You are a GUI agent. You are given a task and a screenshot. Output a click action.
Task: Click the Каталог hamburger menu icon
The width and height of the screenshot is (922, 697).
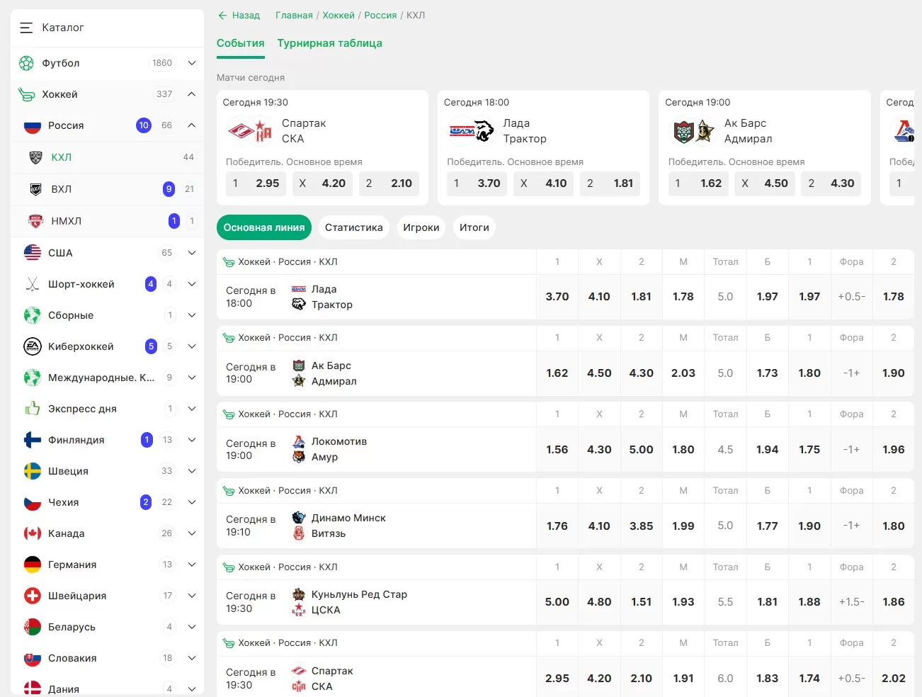click(26, 28)
